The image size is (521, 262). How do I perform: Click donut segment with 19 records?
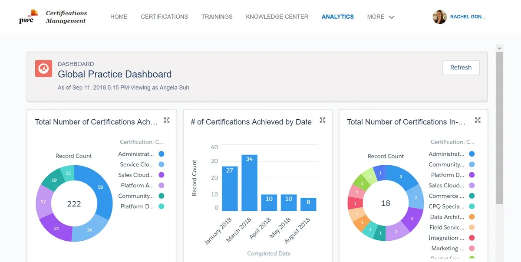[x=54, y=180]
